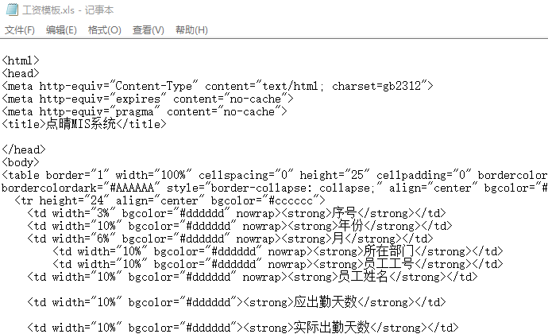The image size is (548, 334).
Task: Click the <body> tag line
Action: point(21,162)
